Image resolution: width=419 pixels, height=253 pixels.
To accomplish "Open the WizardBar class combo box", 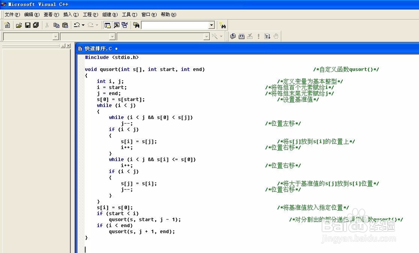I will click(x=31, y=36).
